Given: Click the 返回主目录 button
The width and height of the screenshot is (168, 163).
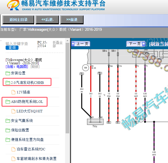Looking at the screenshot, I should (x=18, y=20).
